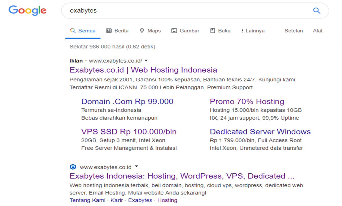Click the Iklan ad label

(x=76, y=61)
